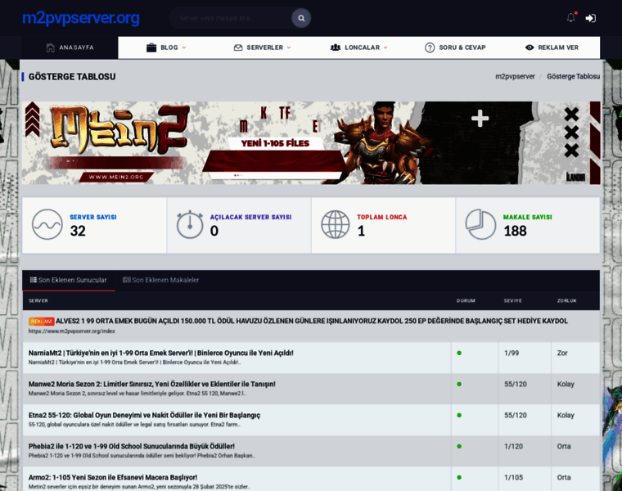Click the server count value 32

coord(78,231)
